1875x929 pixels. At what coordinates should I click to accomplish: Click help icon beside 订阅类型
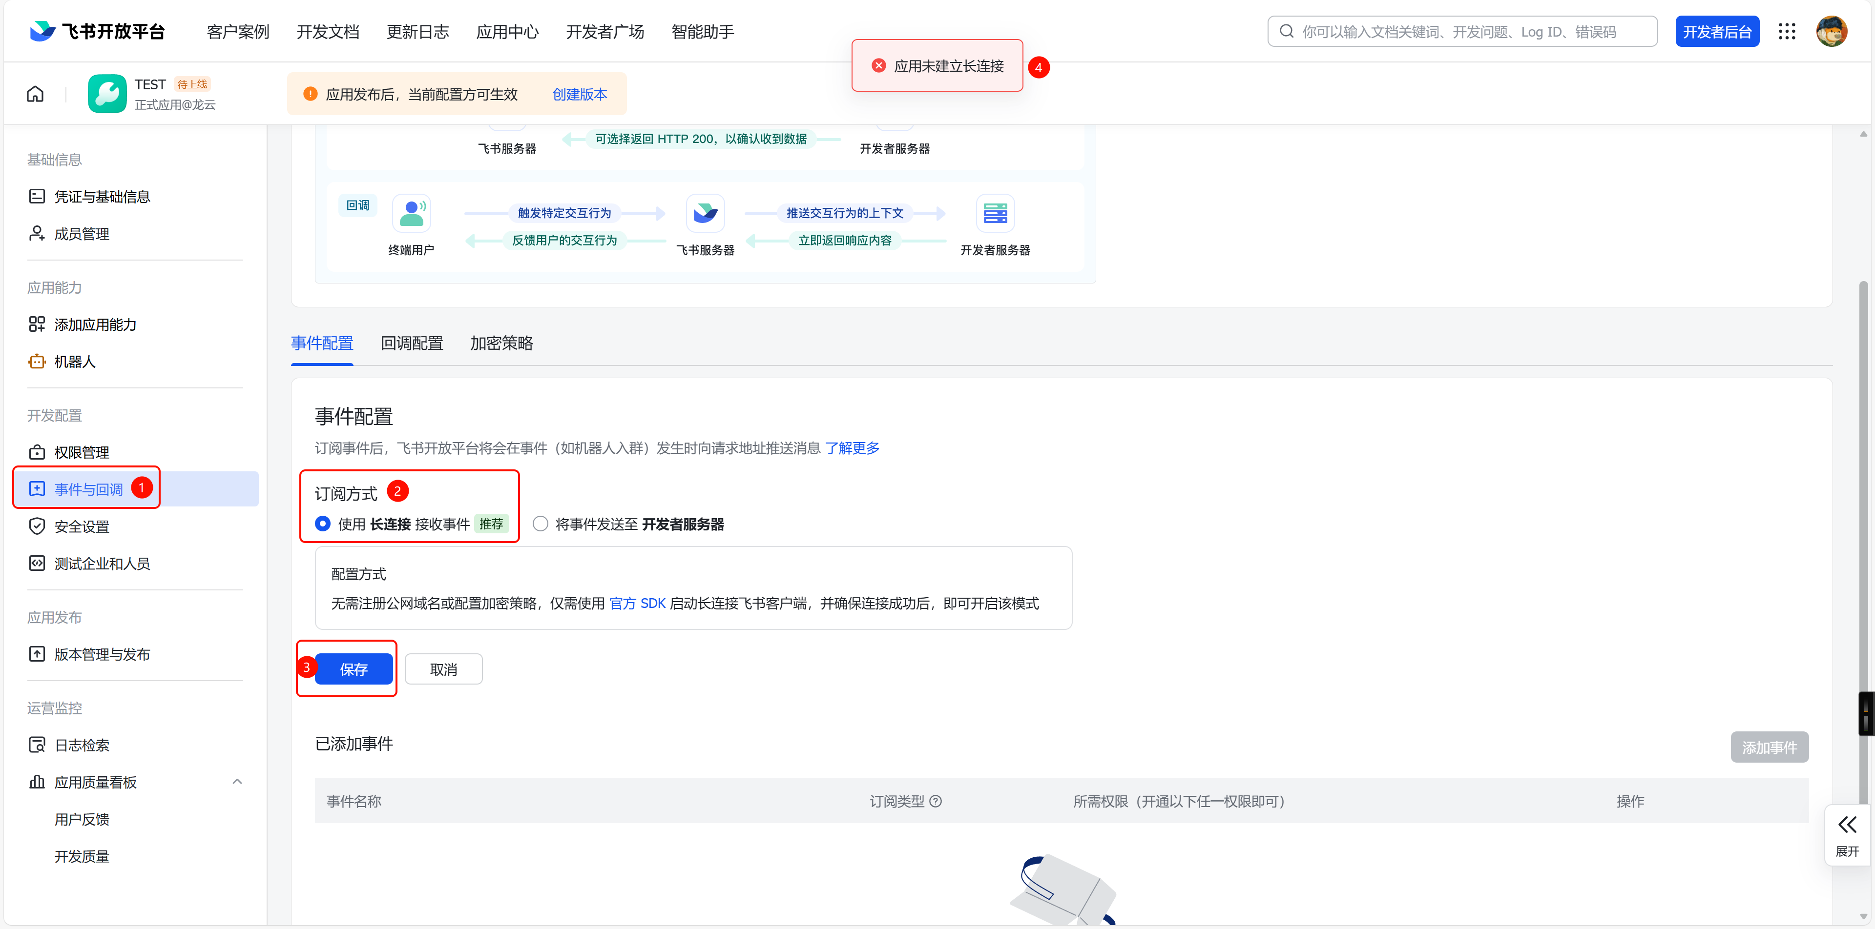[936, 801]
